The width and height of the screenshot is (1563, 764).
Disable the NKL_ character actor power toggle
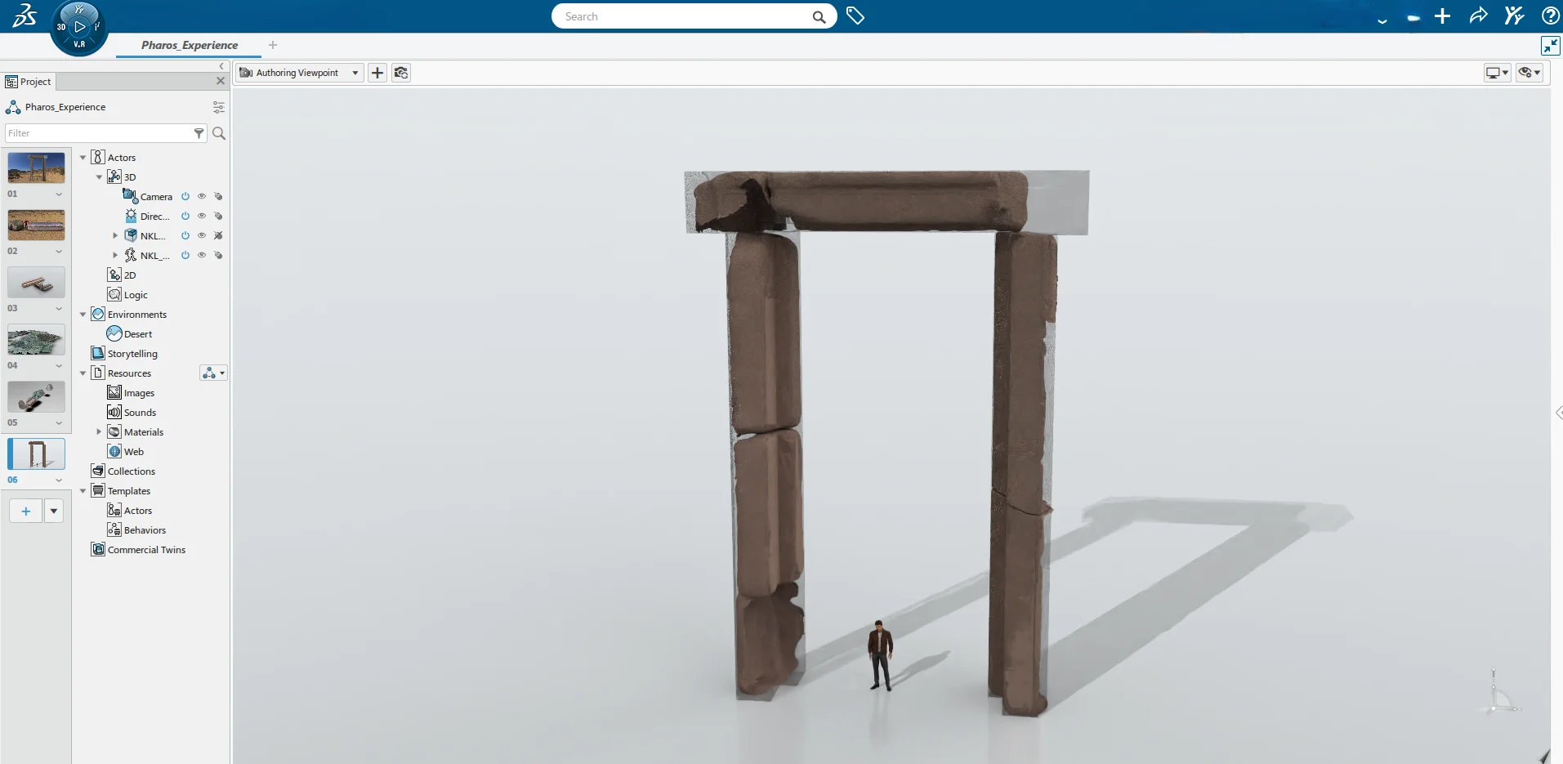tap(185, 255)
